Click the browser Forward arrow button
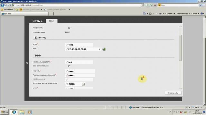The width and height of the screenshot is (206, 115). tap(7, 5)
